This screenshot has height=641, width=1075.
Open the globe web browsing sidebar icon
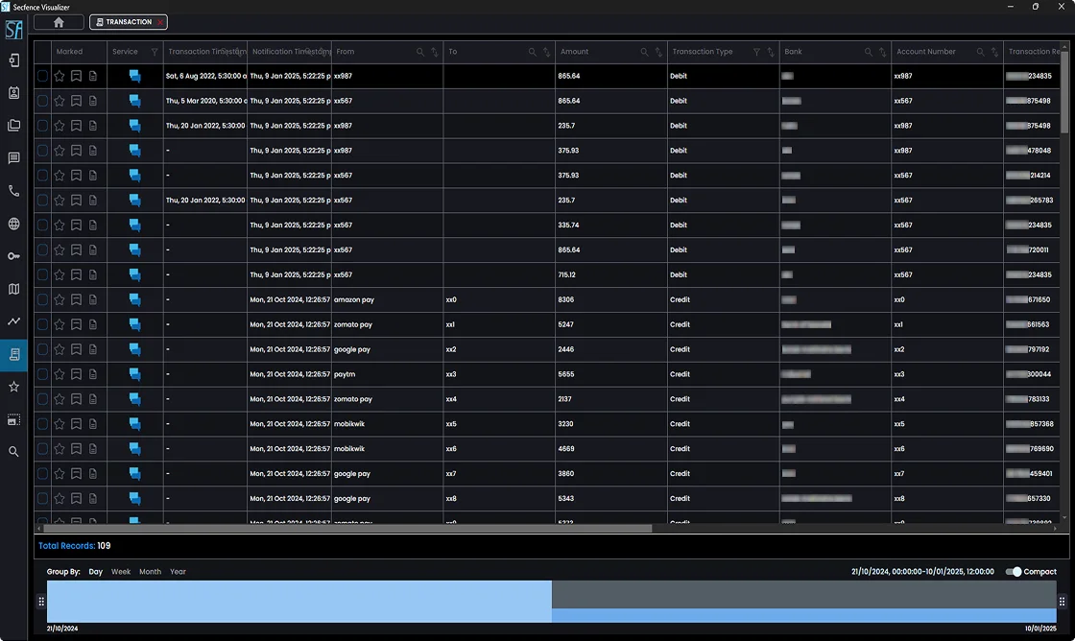coord(13,224)
